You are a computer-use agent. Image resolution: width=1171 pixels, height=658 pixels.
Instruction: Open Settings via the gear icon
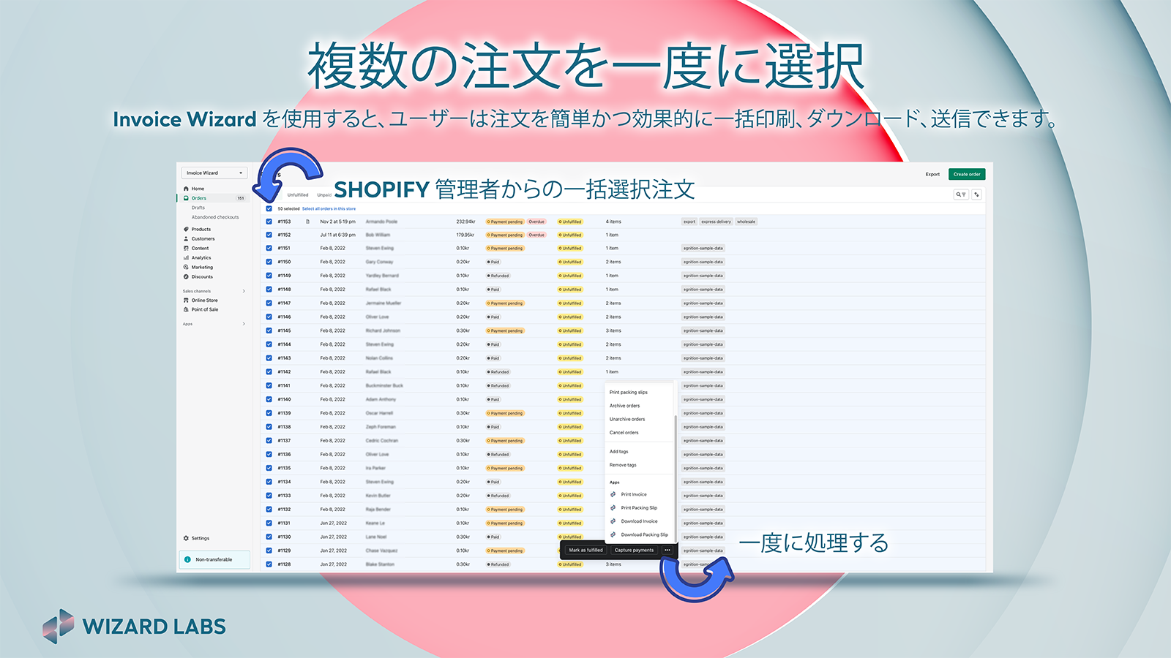(186, 538)
